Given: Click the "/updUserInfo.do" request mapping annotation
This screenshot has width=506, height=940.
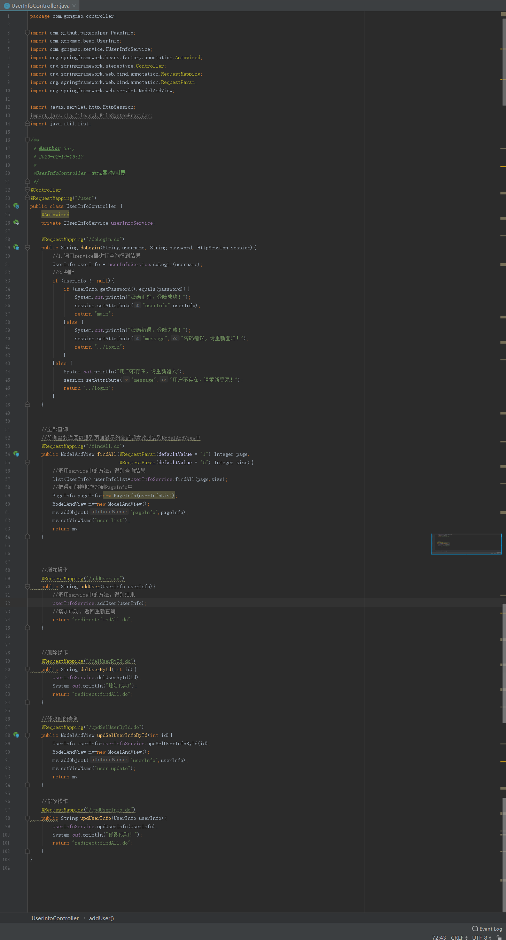Looking at the screenshot, I should coord(88,810).
